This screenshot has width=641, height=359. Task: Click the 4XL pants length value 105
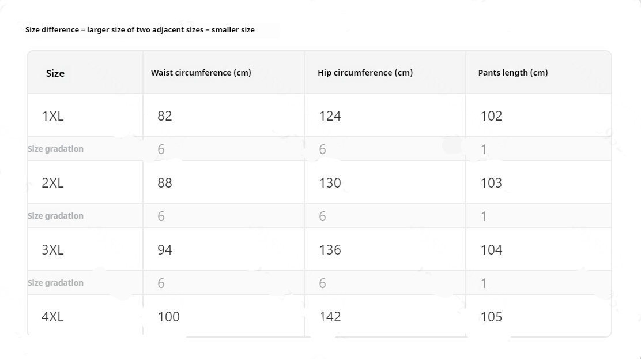[491, 317]
